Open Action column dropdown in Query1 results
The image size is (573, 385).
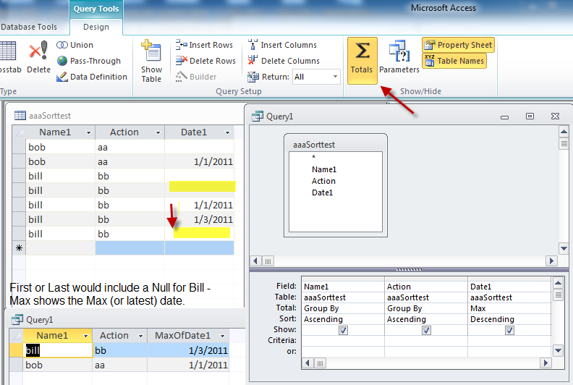[x=140, y=336]
